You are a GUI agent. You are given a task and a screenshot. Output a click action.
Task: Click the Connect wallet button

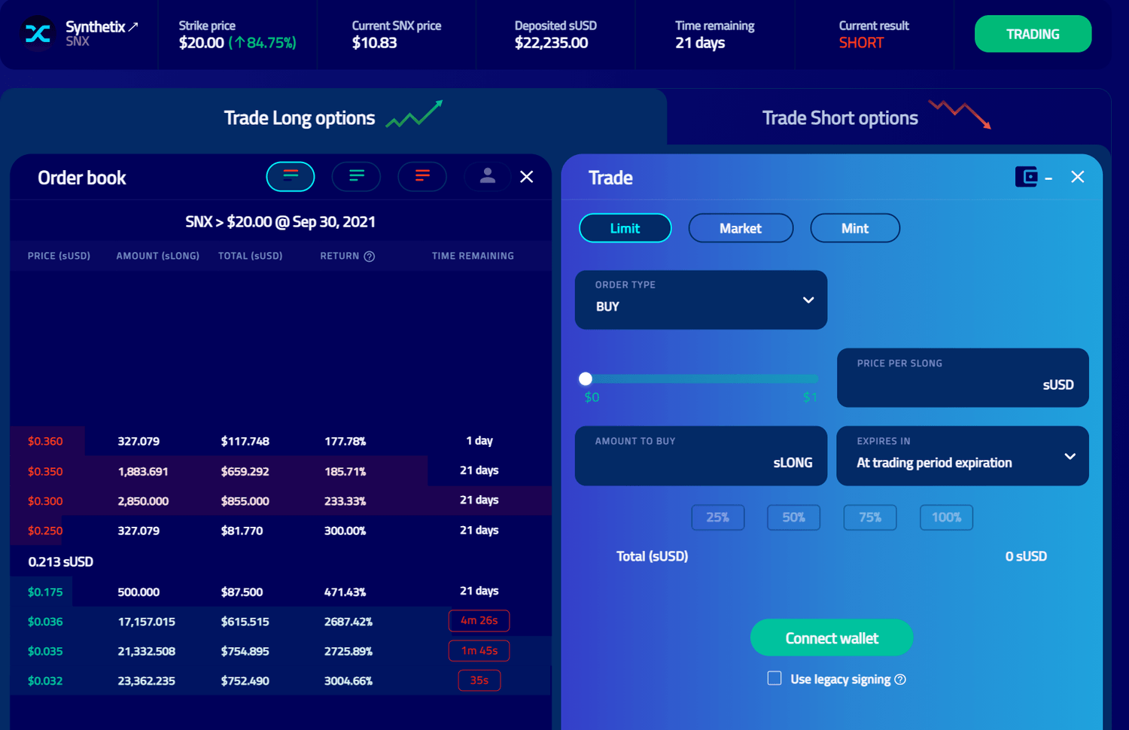click(832, 638)
